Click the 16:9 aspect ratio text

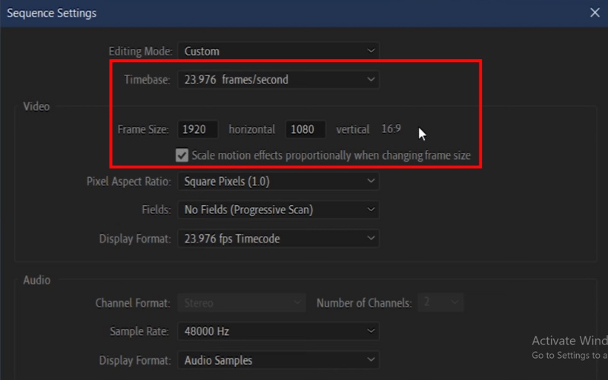tap(391, 129)
